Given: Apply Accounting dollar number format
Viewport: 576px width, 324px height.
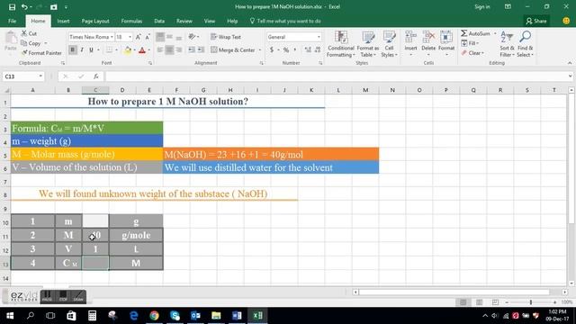Looking at the screenshot, I should click(272, 50).
